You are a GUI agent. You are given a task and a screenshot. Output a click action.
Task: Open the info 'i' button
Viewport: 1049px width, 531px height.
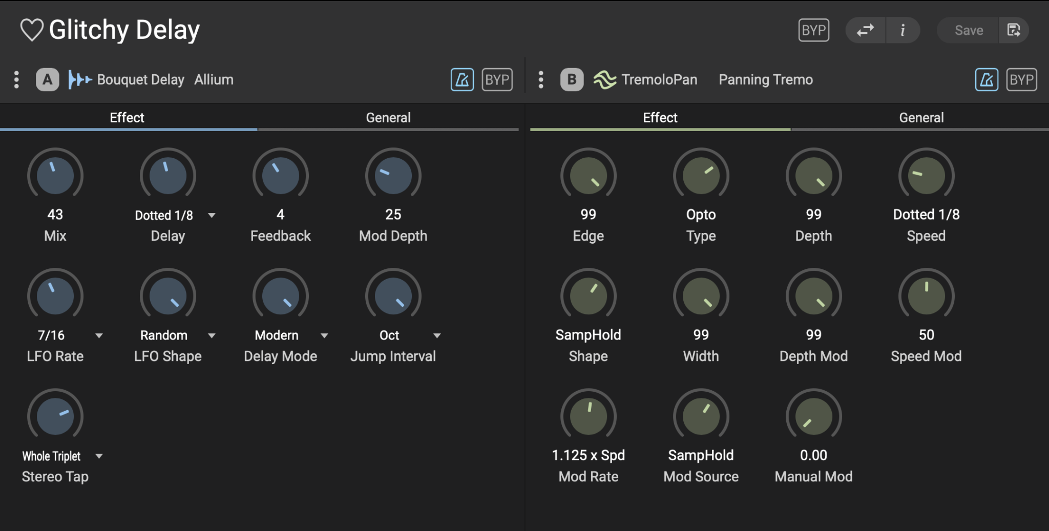[903, 30]
